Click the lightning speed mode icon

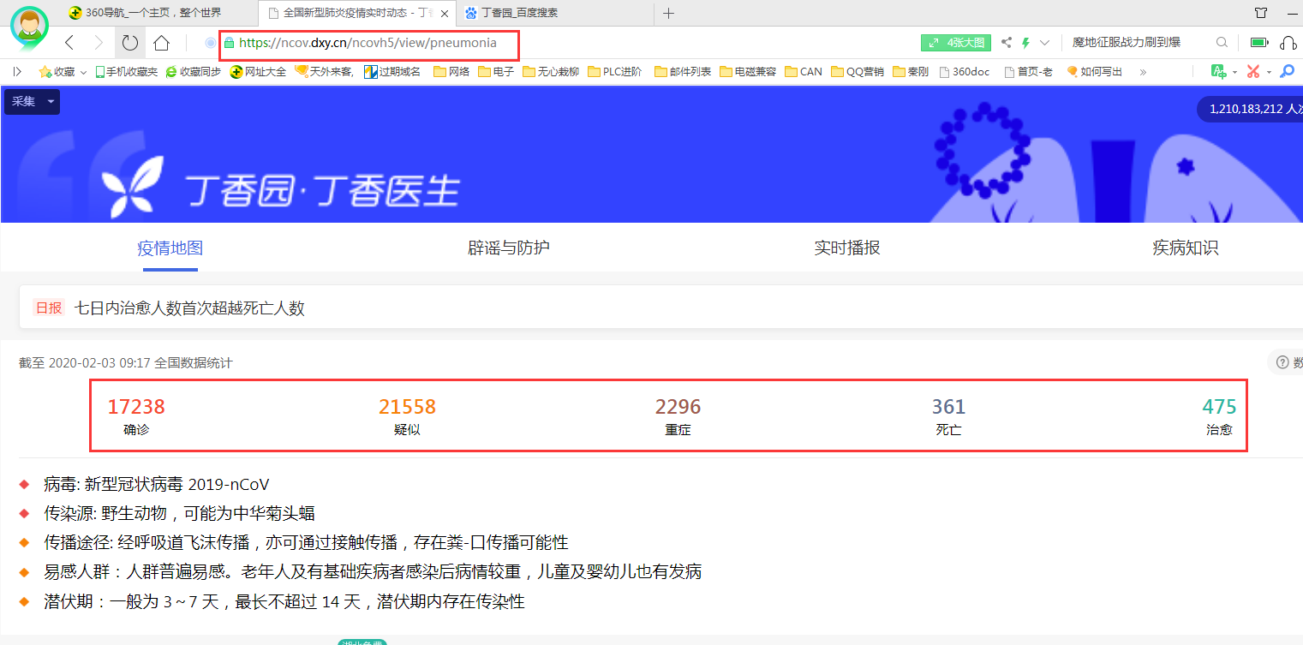(x=1025, y=43)
